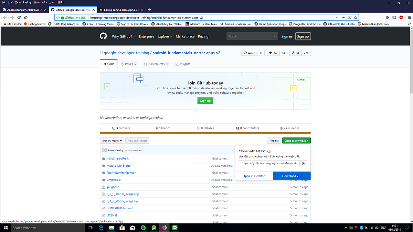Image resolution: width=413 pixels, height=232 pixels.
Task: Open the Firefox sidebar toggle icon
Action: pyautogui.click(x=394, y=16)
